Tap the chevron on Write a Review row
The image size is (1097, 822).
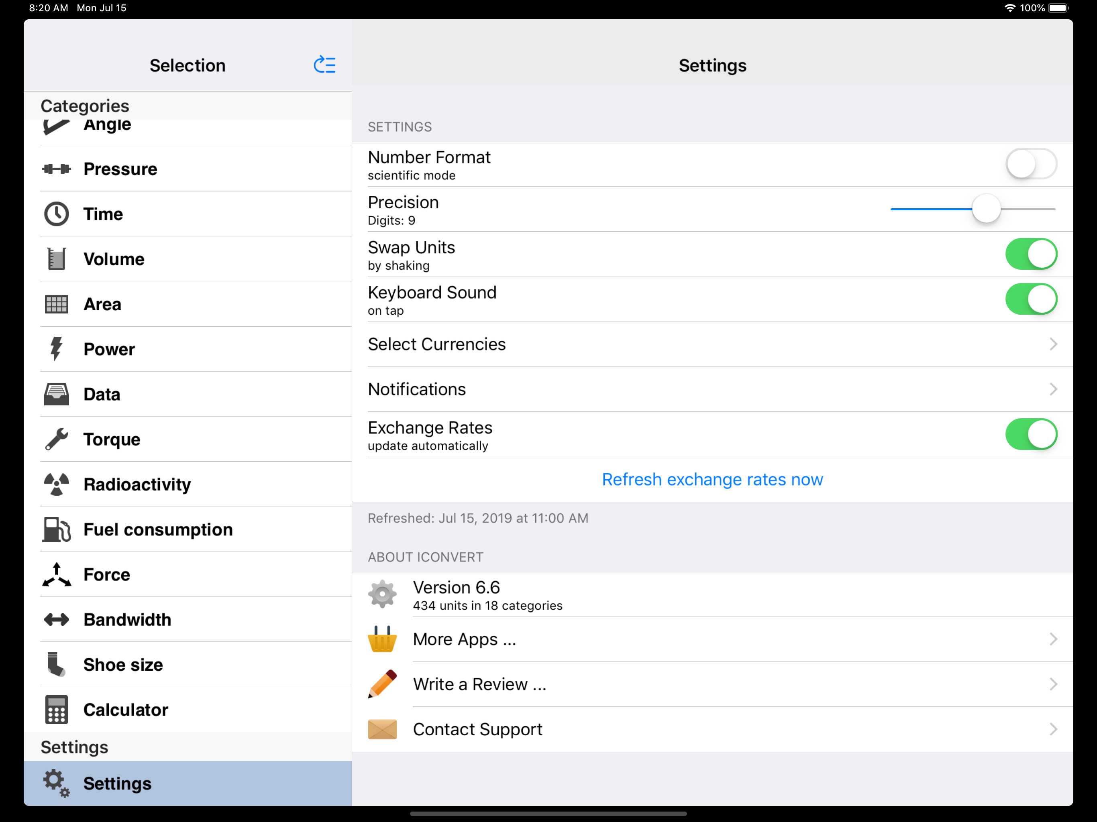[1053, 684]
